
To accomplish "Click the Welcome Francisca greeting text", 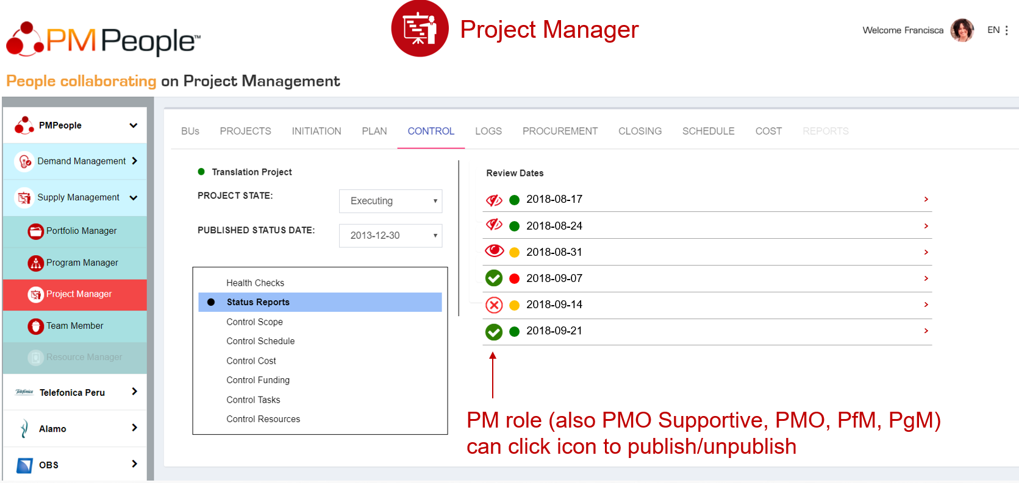I will pyautogui.click(x=903, y=30).
